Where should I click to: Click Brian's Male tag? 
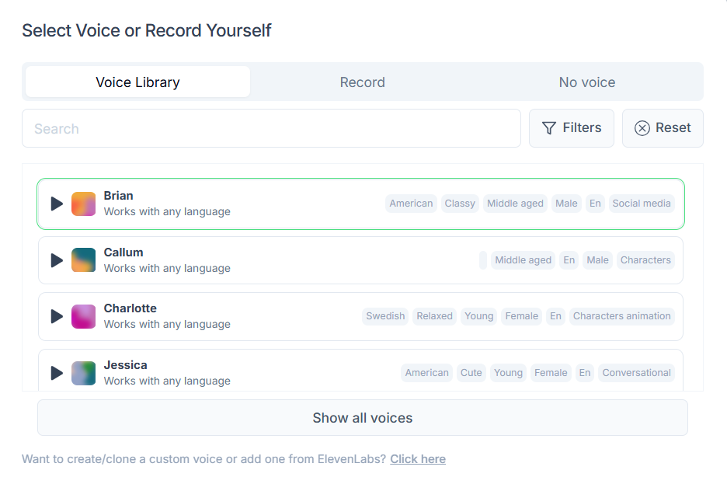coord(566,204)
